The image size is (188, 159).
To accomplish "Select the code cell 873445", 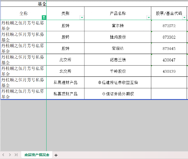I will click(169, 48).
